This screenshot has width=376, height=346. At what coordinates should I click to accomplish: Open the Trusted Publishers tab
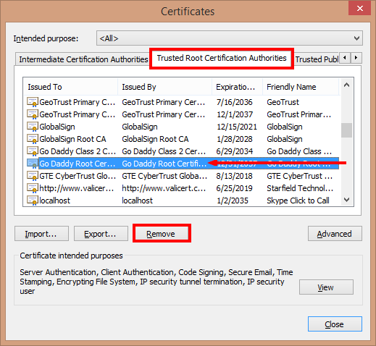[x=317, y=59]
